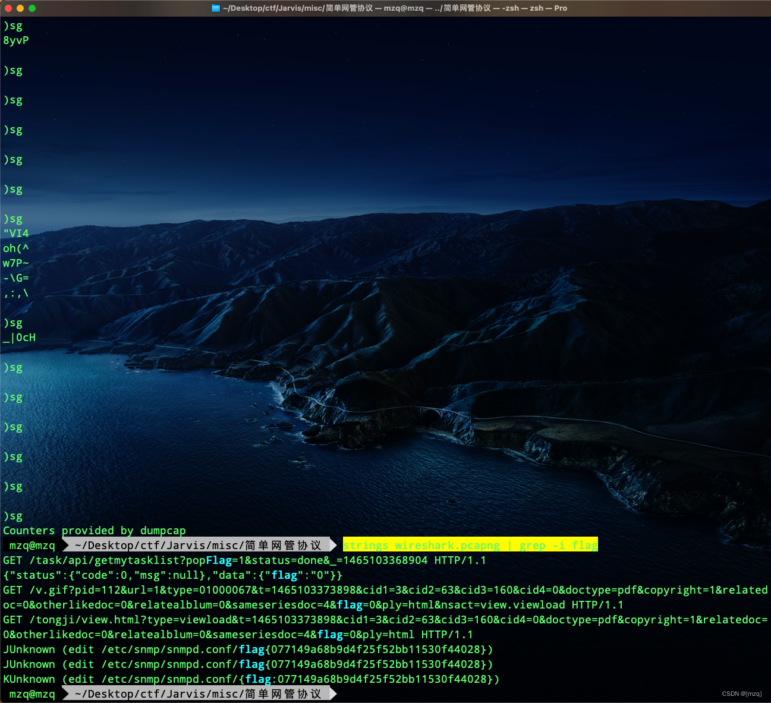Select the output line '"VI4'
771x703 pixels.
coord(16,234)
